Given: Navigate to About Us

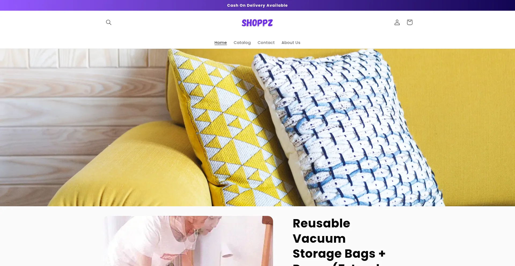Looking at the screenshot, I should coord(291,43).
